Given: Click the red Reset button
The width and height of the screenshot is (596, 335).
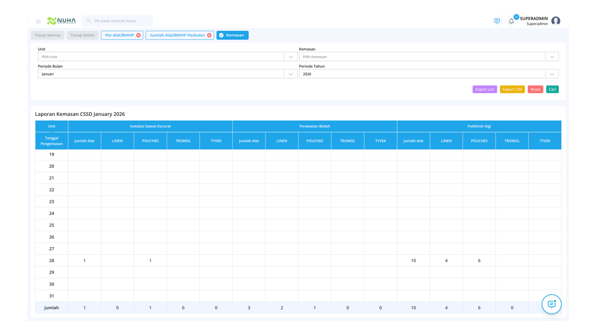Looking at the screenshot, I should click(x=535, y=89).
